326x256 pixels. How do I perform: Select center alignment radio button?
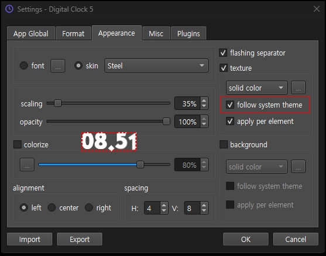pyautogui.click(x=52, y=207)
